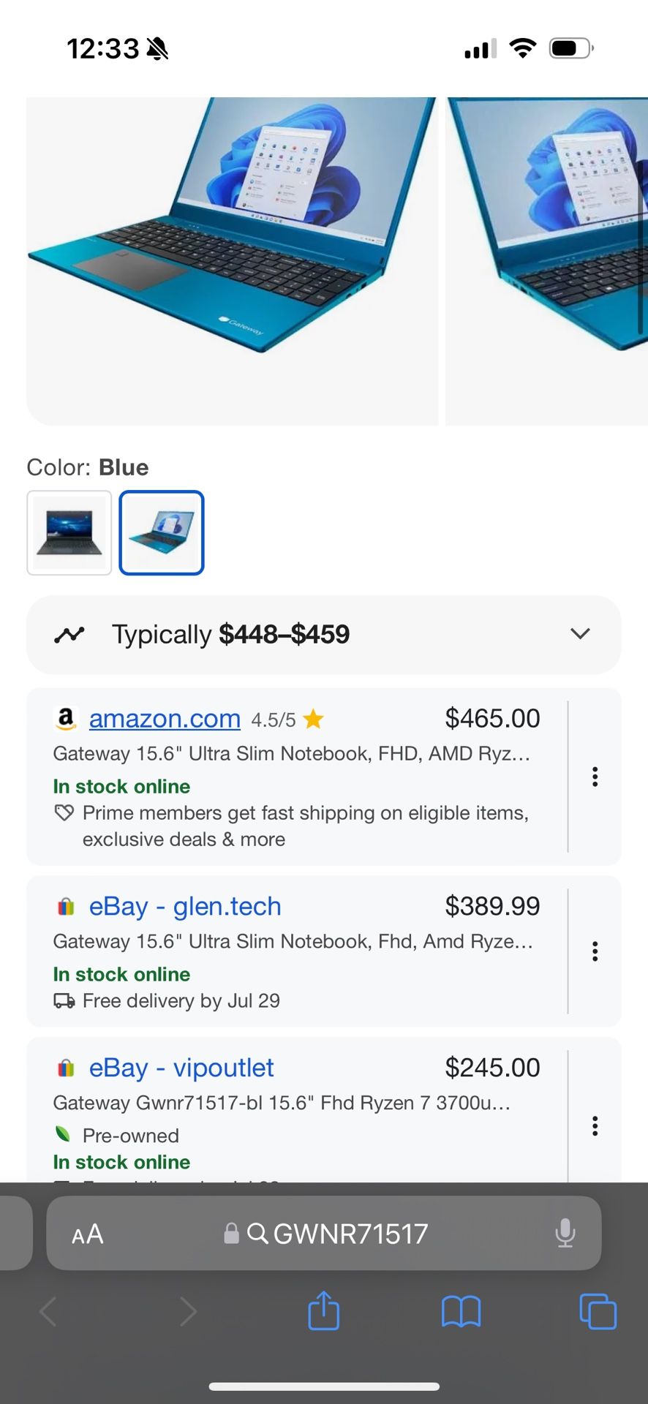
Task: Open more options for eBay glen.tech listing
Action: coord(595,951)
